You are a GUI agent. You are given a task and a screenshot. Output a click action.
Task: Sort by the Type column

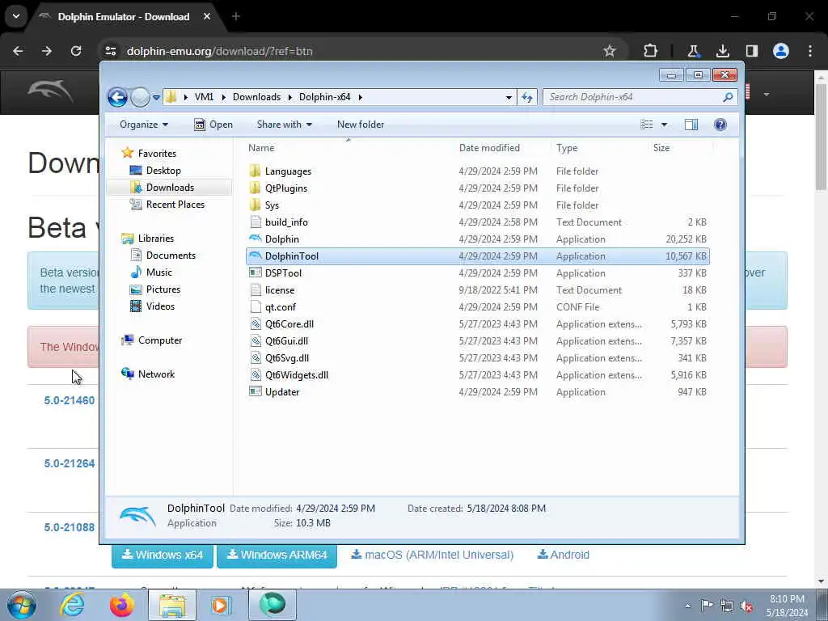click(x=567, y=148)
